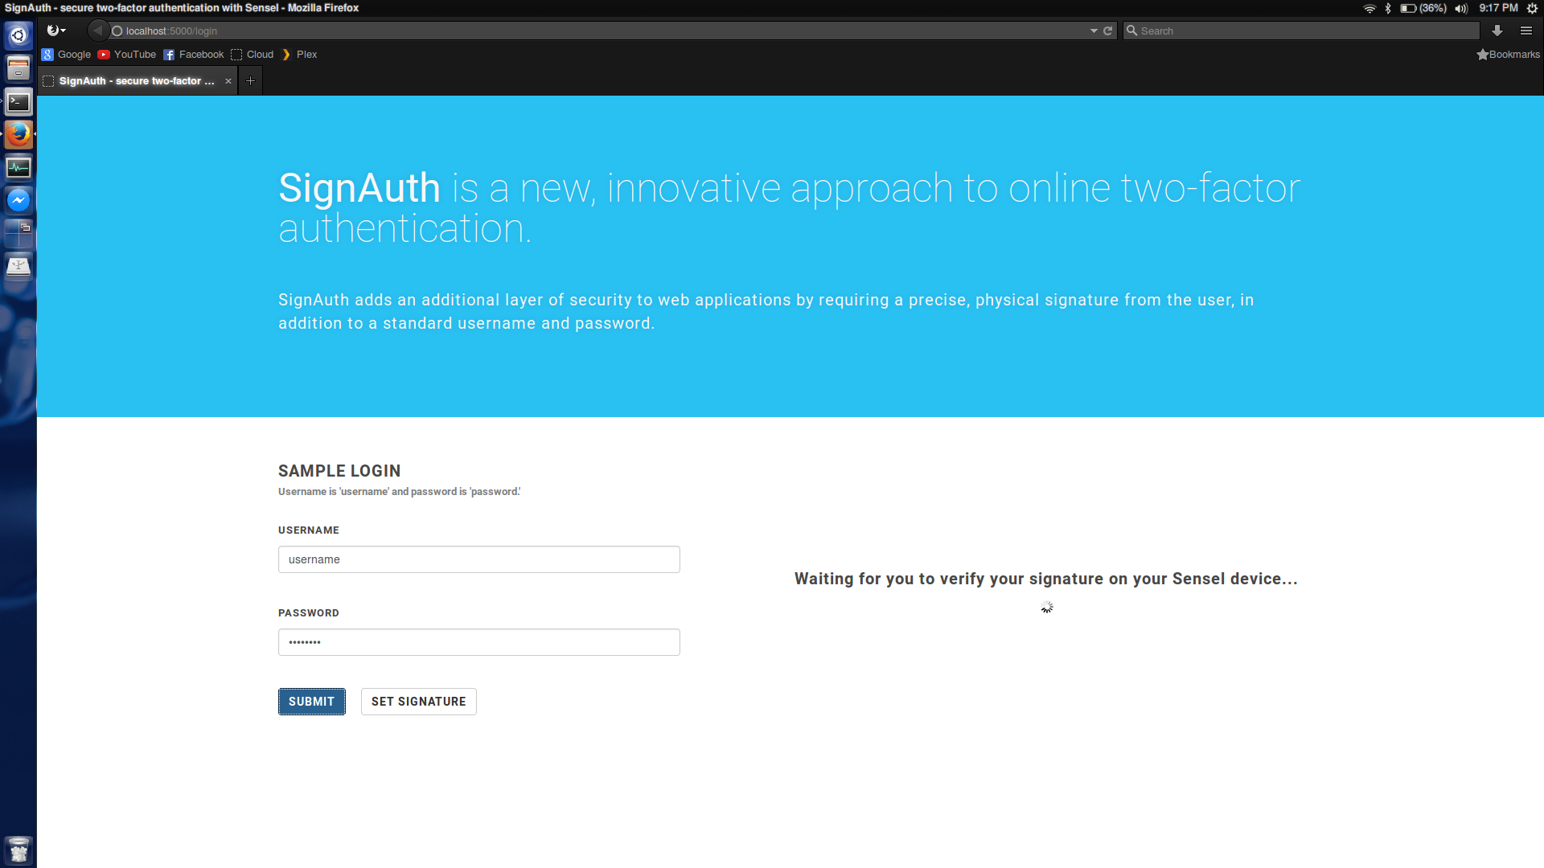The width and height of the screenshot is (1544, 868).
Task: Open the downloads arrow in toolbar
Action: pos(1497,31)
